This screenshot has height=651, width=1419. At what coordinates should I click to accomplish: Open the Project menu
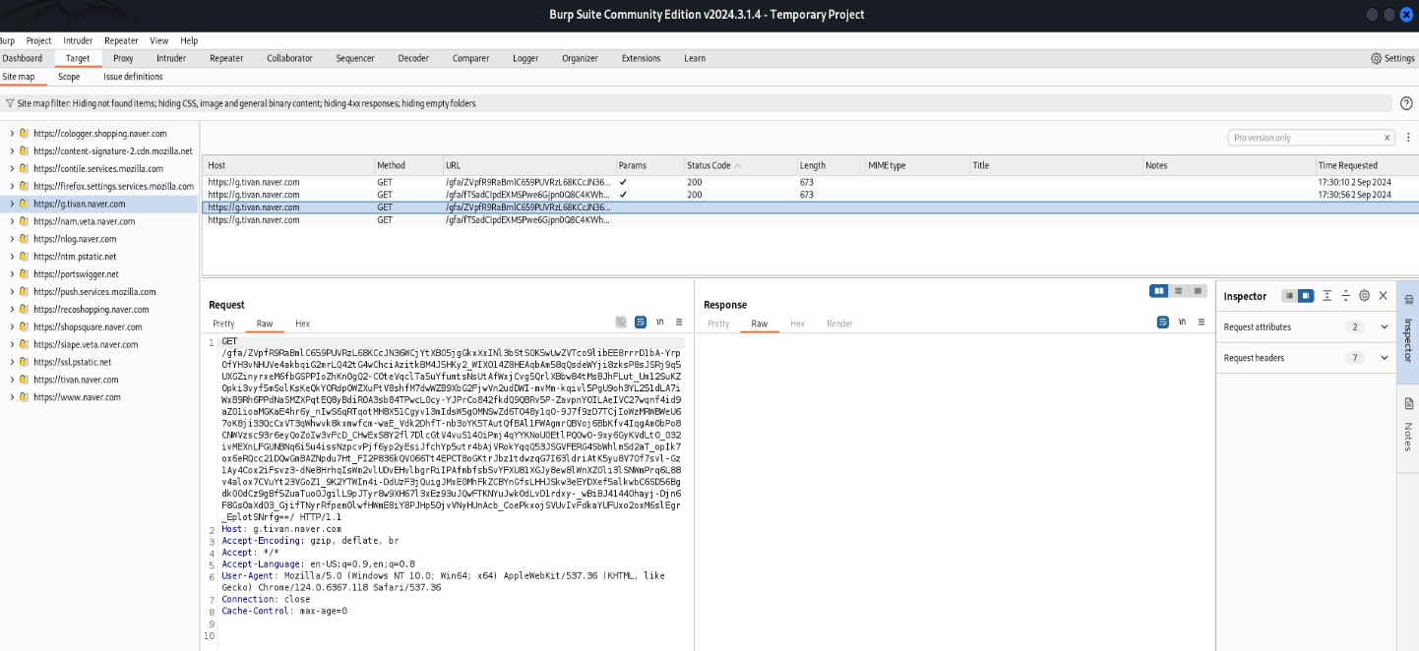pos(39,40)
